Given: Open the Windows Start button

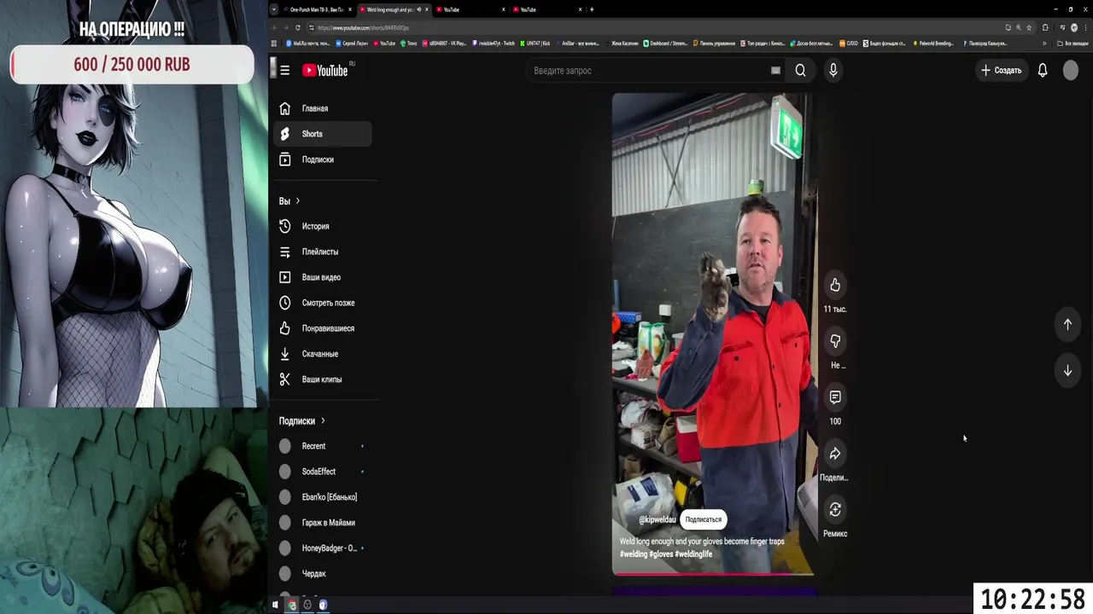Looking at the screenshot, I should point(275,605).
